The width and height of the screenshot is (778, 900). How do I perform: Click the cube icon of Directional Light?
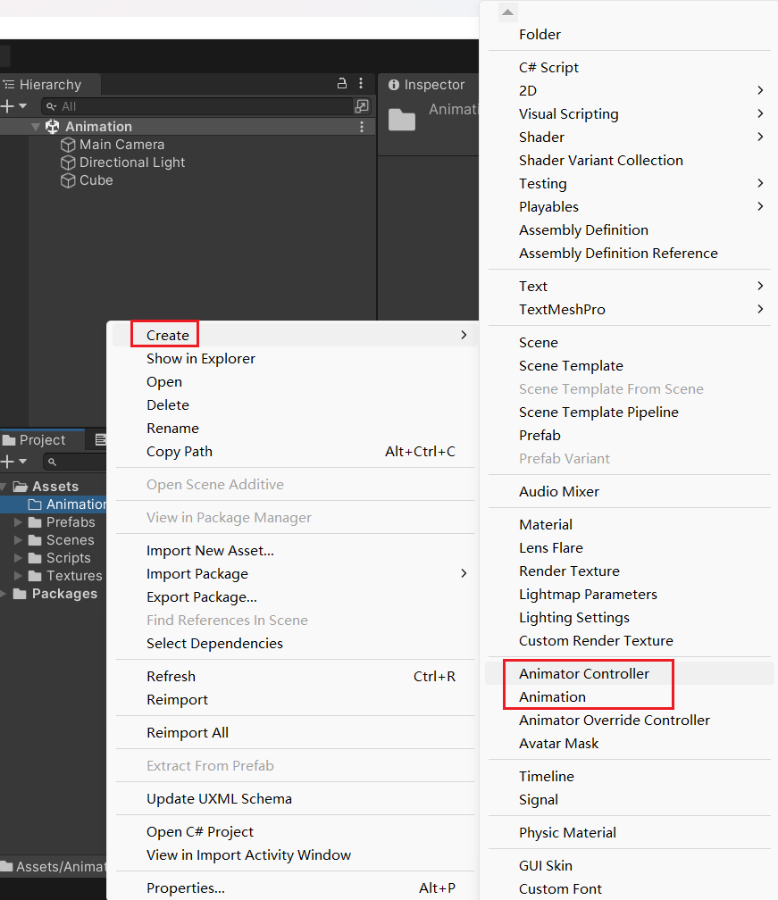click(68, 162)
